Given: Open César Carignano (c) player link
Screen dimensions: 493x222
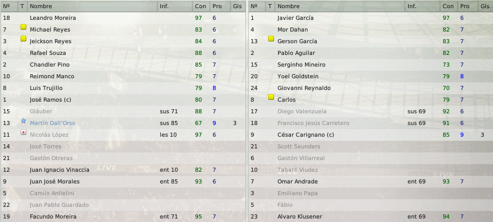Looking at the screenshot, I should coord(306,135).
